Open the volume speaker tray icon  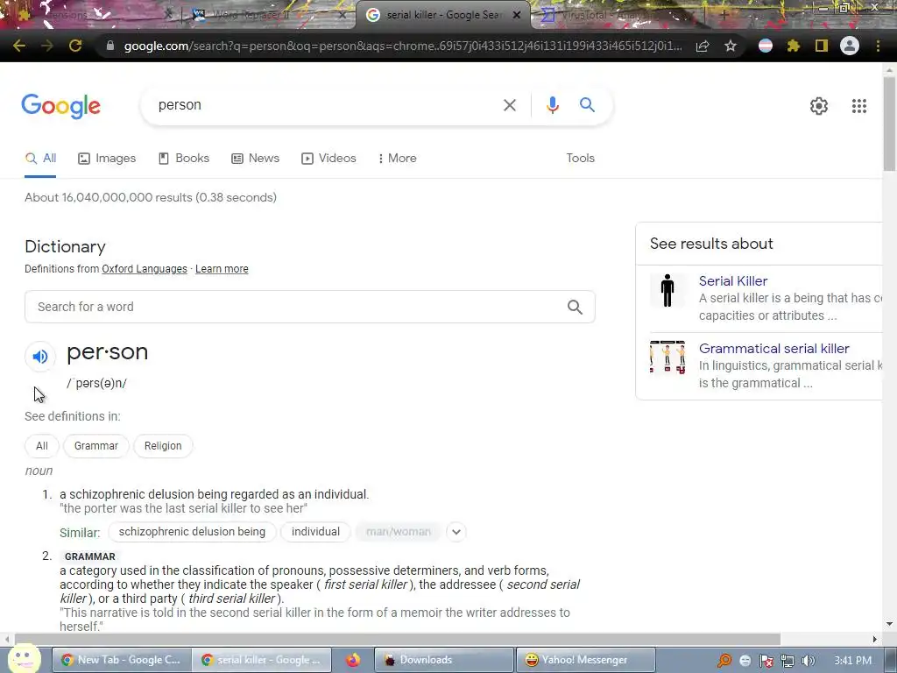(808, 661)
